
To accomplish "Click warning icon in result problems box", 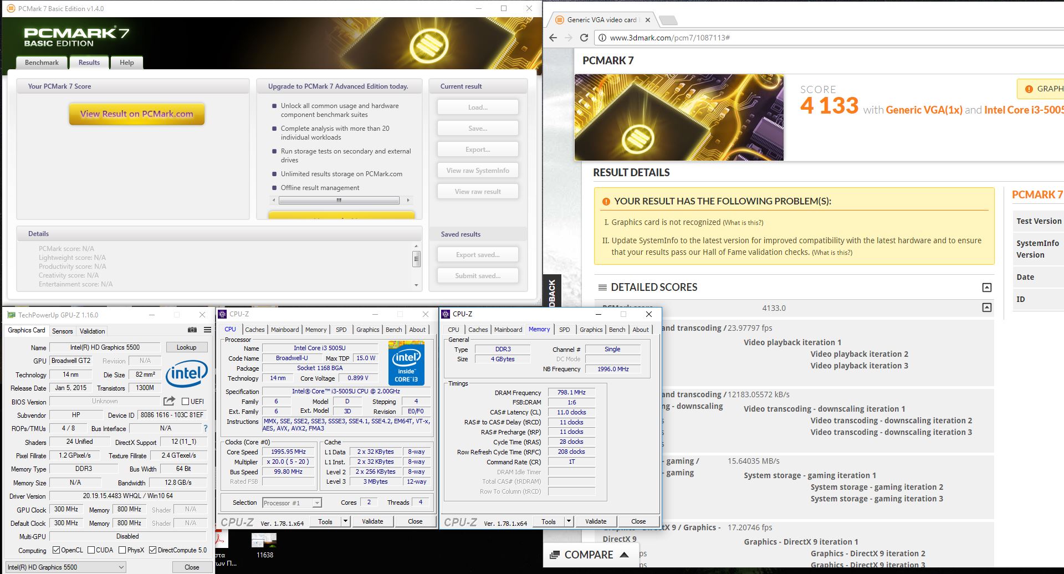I will click(606, 202).
